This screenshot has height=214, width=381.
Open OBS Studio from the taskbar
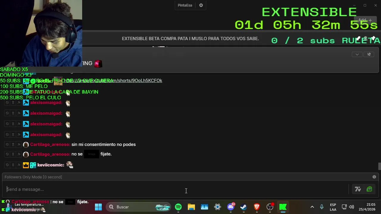coord(270,207)
